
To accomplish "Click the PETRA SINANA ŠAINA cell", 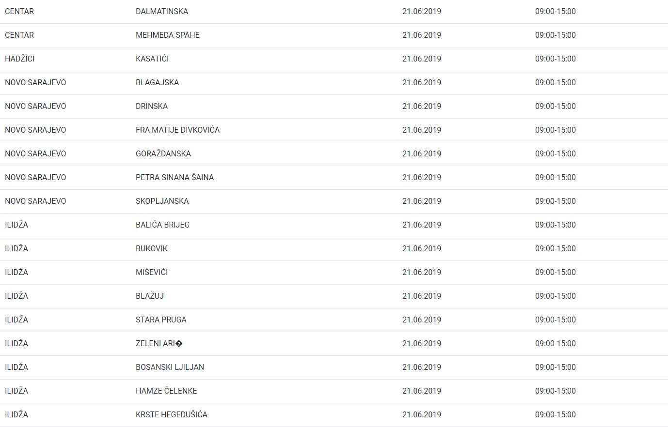I will pyautogui.click(x=175, y=177).
